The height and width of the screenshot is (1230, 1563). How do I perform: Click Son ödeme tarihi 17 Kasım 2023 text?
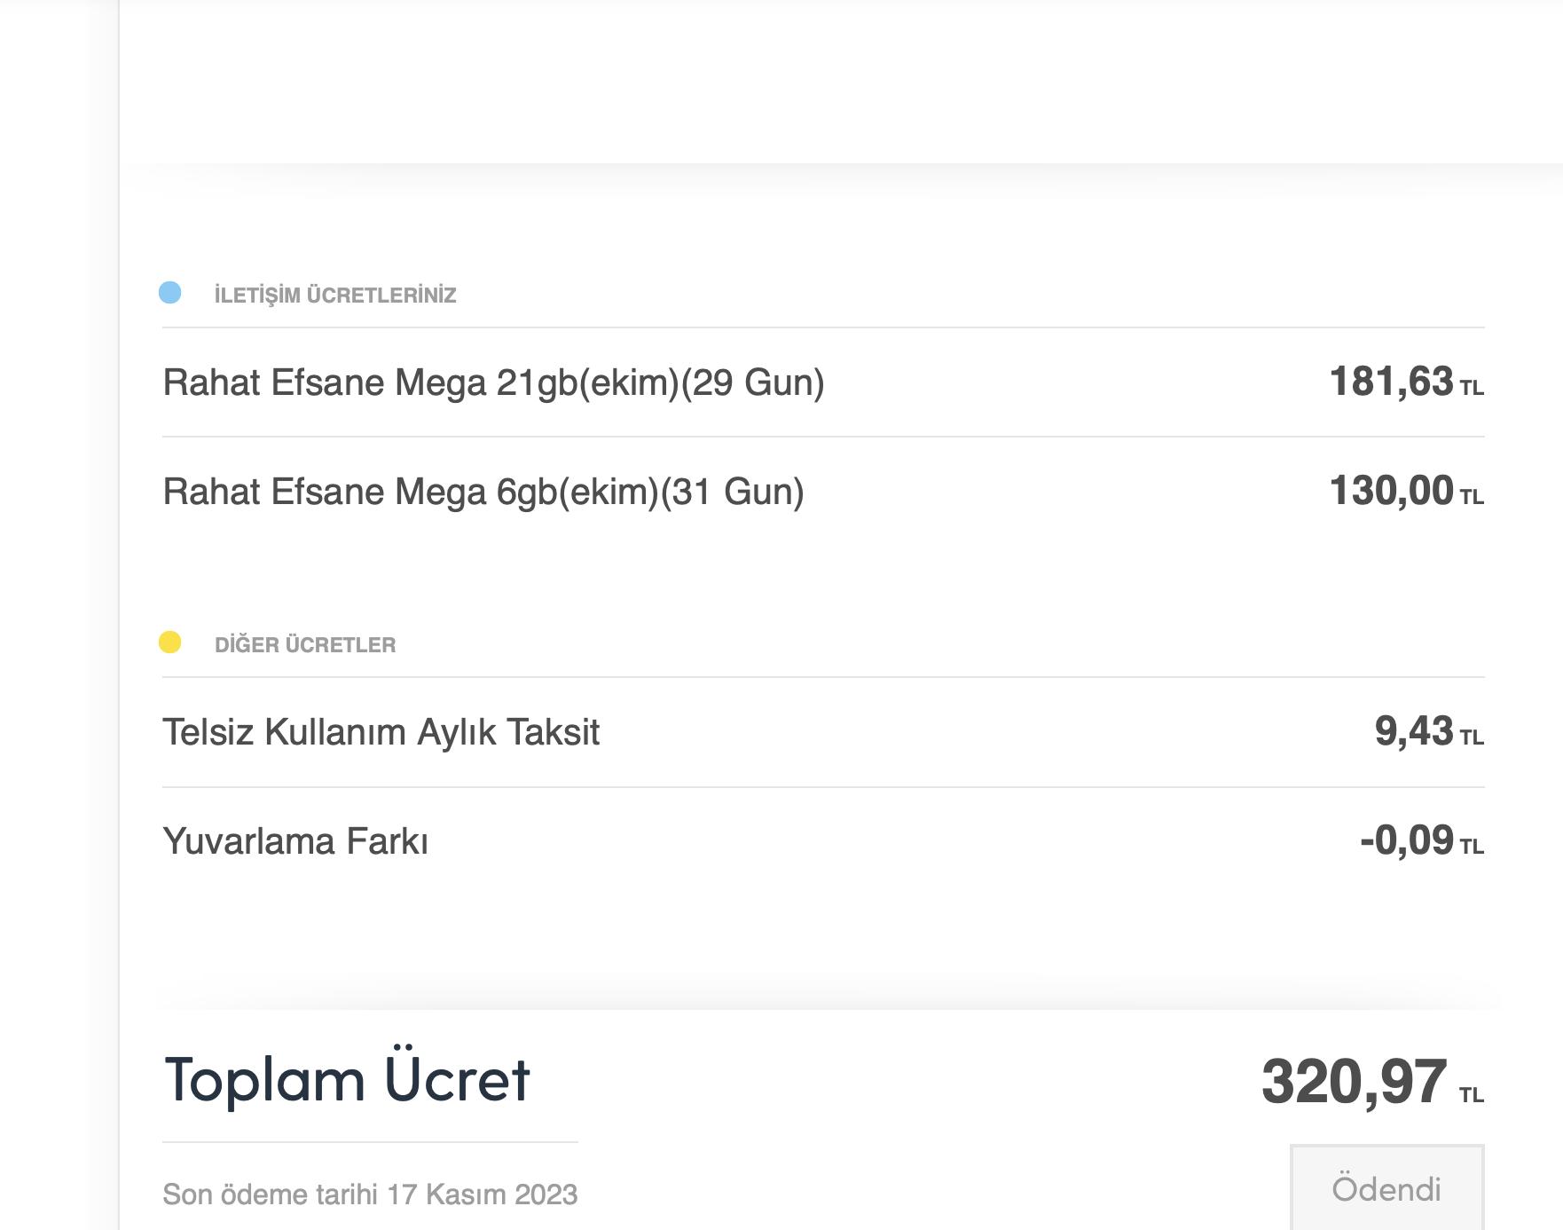click(x=370, y=1195)
